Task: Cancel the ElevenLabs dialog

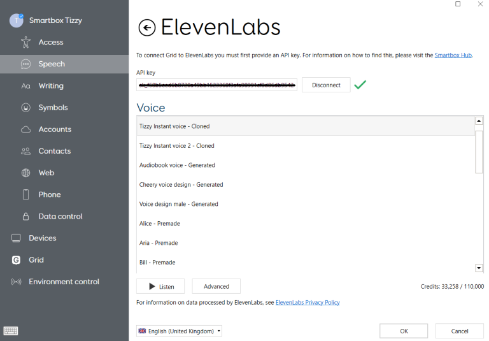Action: 459,331
